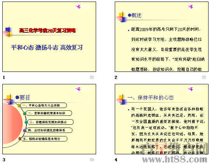The width and height of the screenshot is (214, 164).
Task: Click the purple dot beside item 四
Action: [x=25, y=131]
